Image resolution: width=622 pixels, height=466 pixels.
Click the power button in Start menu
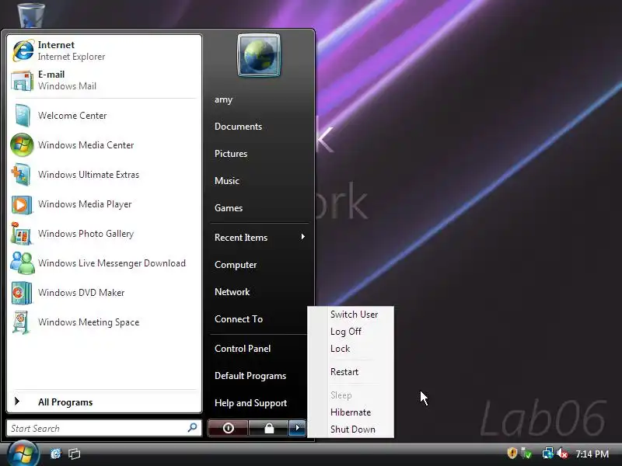pos(228,428)
